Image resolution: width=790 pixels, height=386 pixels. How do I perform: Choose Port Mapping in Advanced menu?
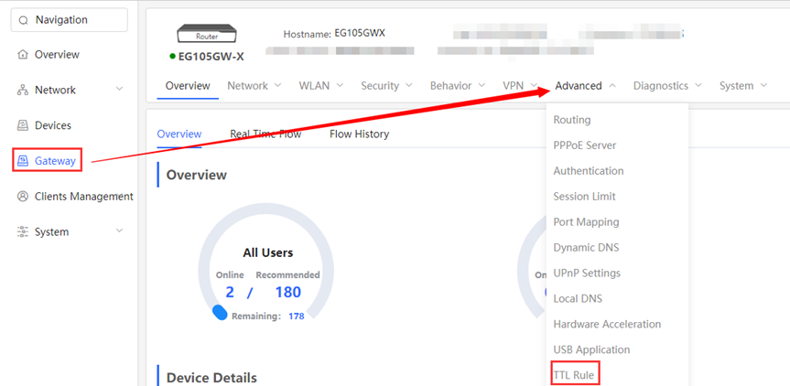586,222
